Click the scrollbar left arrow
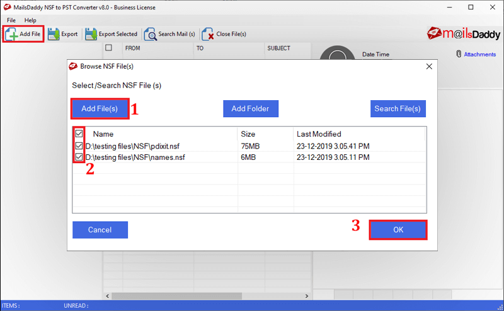 108,296
